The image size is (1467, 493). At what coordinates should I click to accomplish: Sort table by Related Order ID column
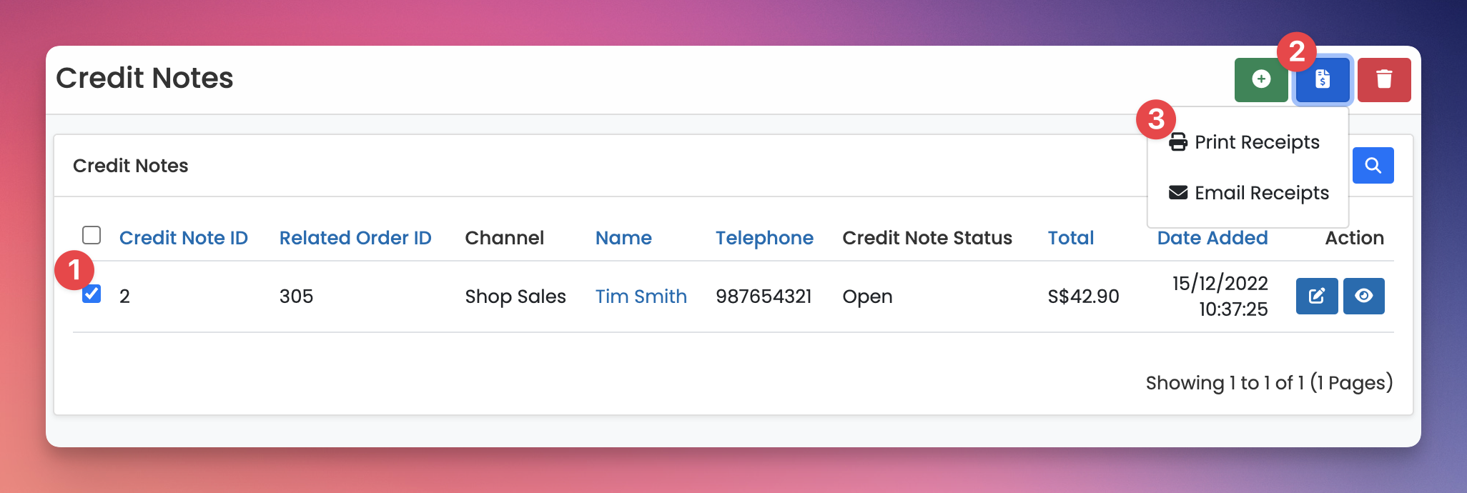click(355, 238)
